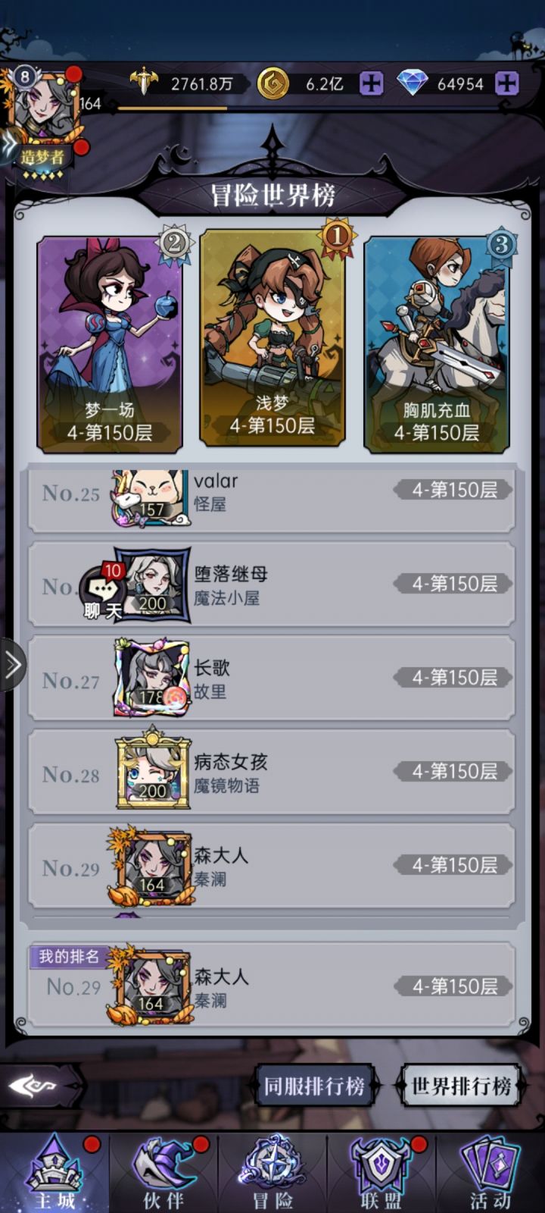Switch to 世界排行榜 world ranking
The width and height of the screenshot is (545, 1213).
461,1086
